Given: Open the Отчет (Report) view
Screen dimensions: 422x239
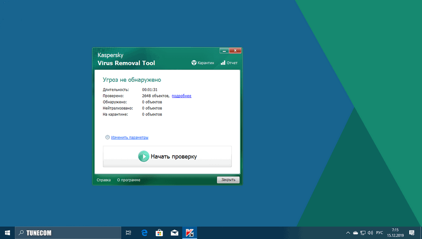Looking at the screenshot, I should tap(229, 63).
